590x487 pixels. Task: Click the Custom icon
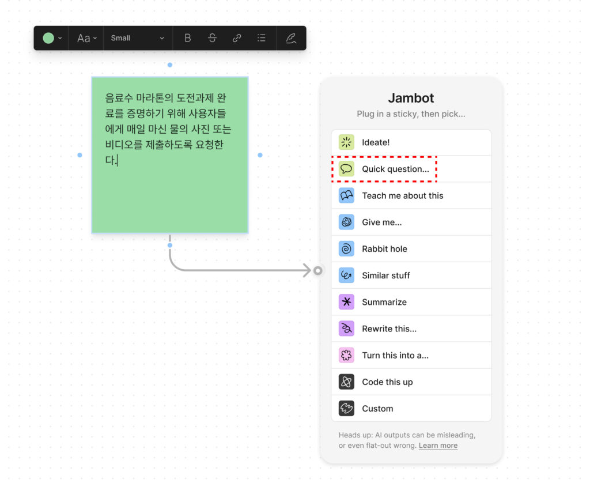click(x=346, y=409)
